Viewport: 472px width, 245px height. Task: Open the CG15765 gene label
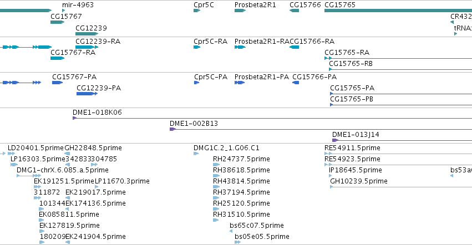click(x=340, y=5)
